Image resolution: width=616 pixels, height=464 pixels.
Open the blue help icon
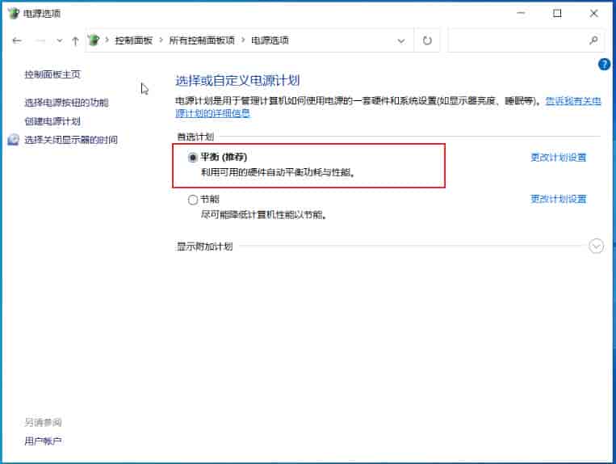pos(604,64)
